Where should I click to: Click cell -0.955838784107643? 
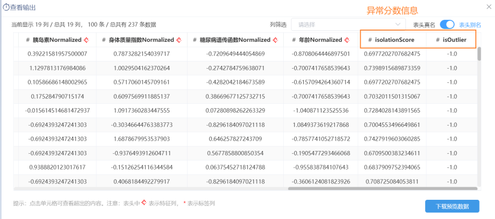[321, 167]
